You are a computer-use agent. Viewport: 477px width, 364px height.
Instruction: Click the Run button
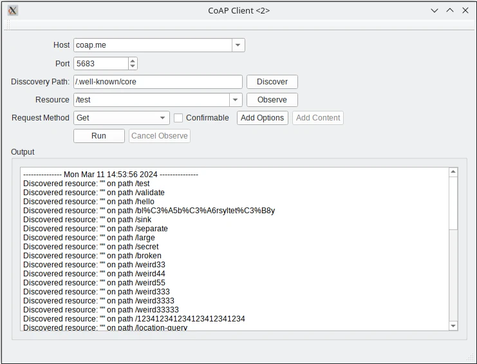pyautogui.click(x=98, y=136)
